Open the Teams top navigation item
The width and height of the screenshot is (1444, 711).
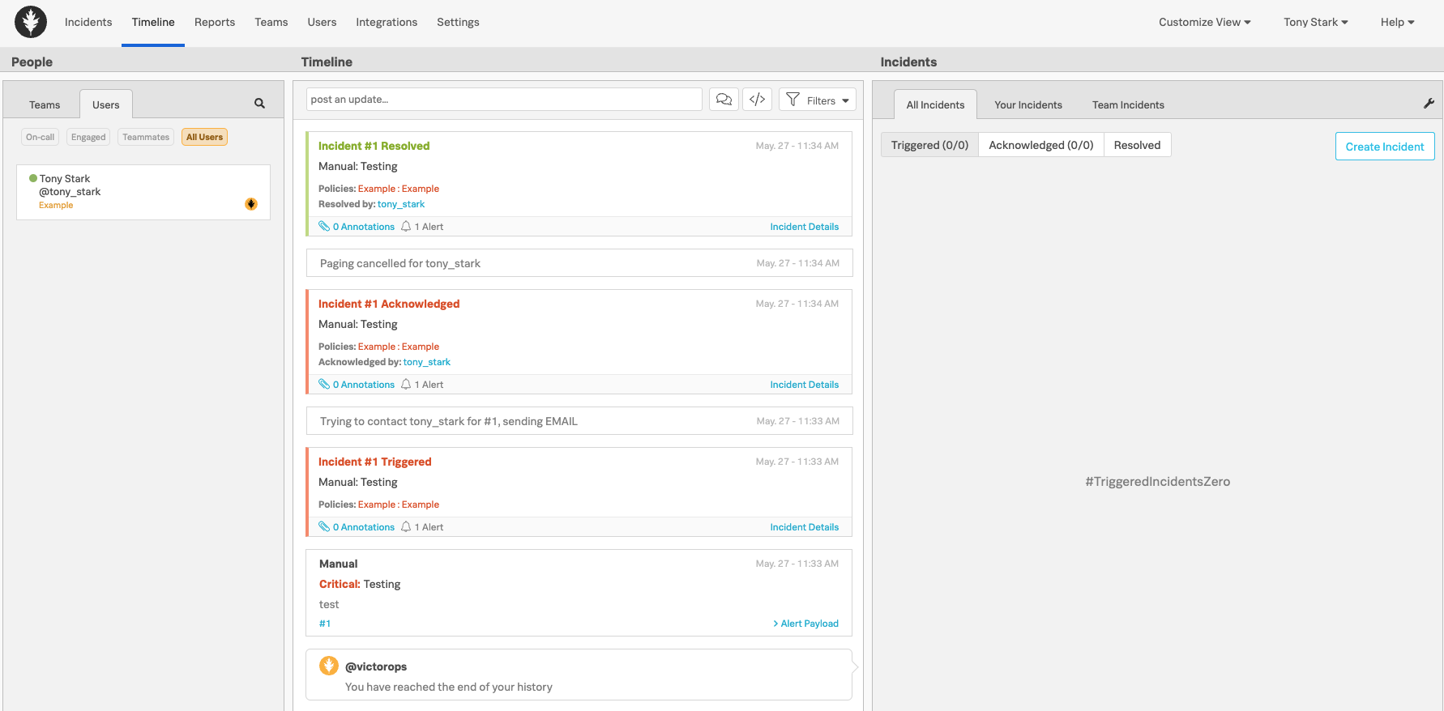(x=271, y=22)
